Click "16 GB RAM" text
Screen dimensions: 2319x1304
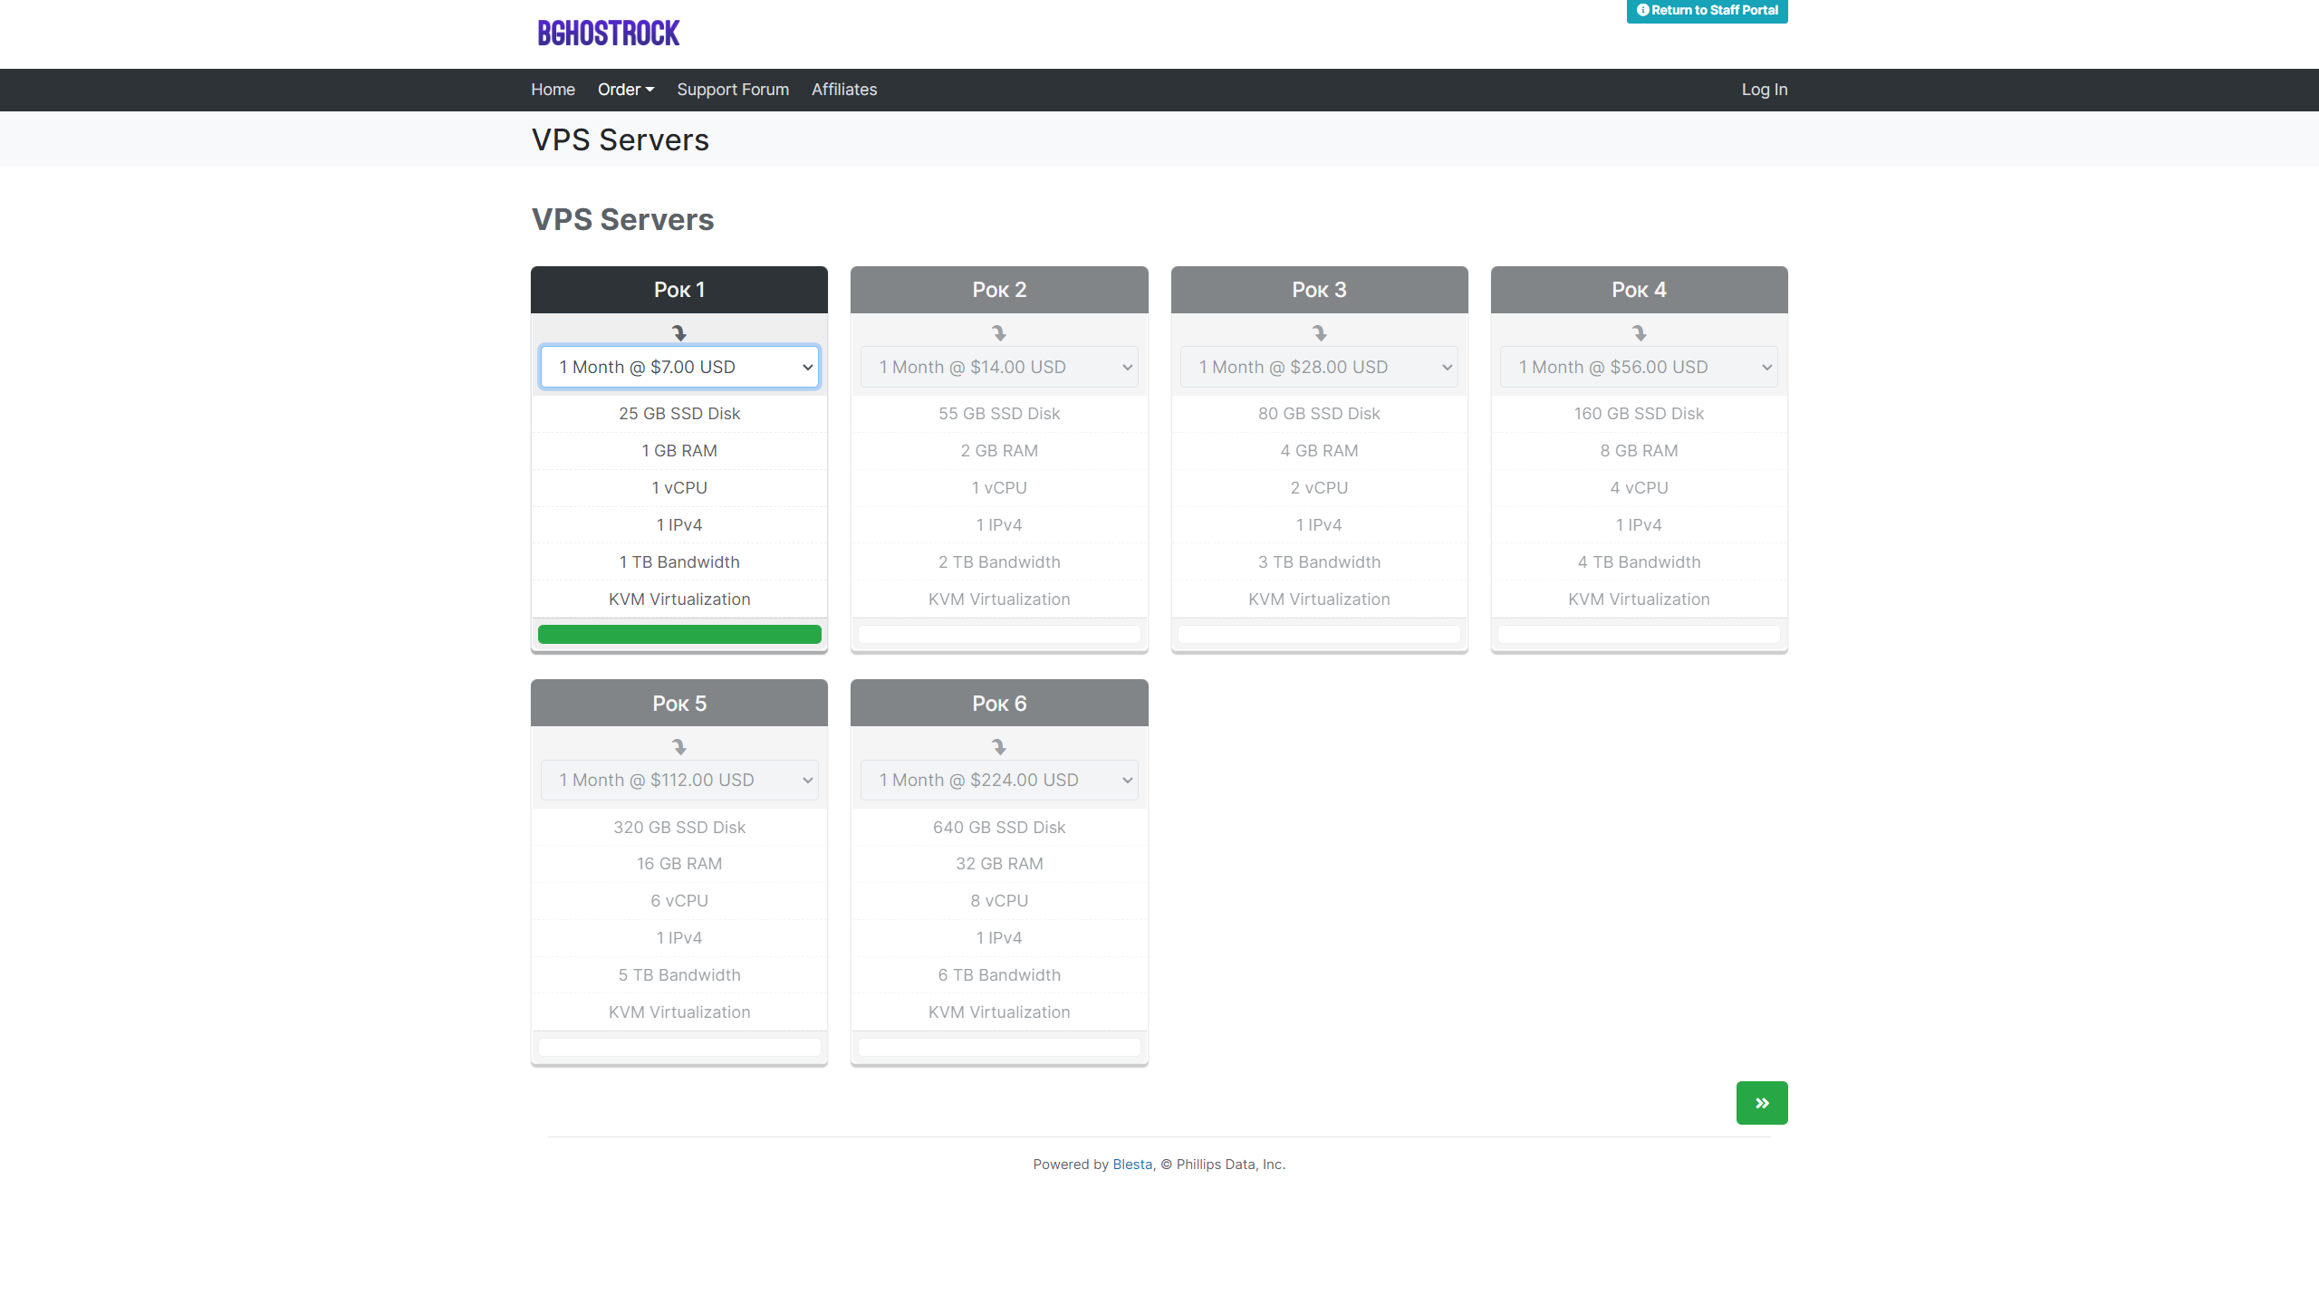pos(679,864)
